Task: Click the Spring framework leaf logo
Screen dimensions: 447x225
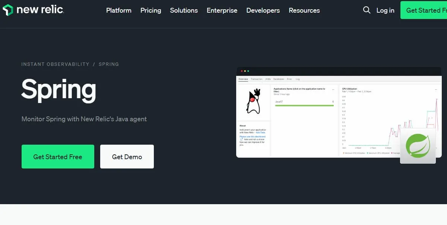Action: click(418, 145)
